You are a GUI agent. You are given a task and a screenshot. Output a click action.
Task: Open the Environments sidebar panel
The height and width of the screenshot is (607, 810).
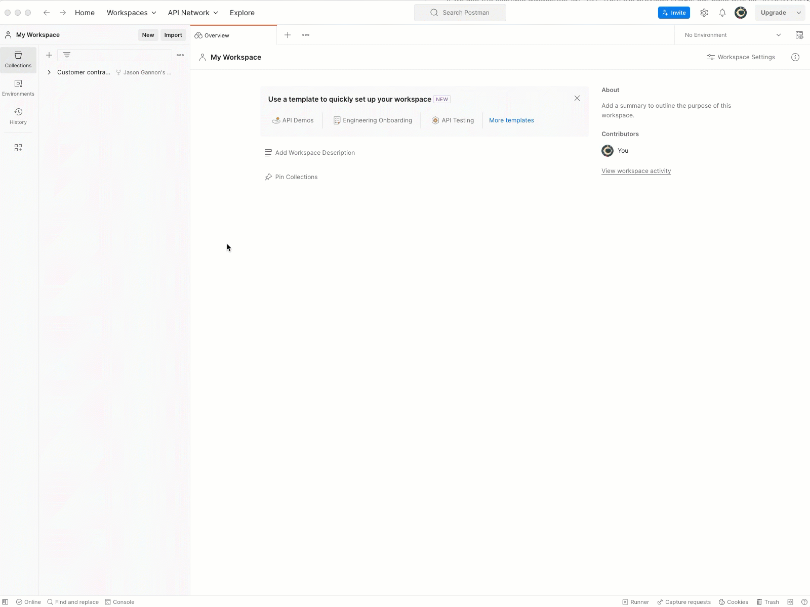tap(18, 88)
